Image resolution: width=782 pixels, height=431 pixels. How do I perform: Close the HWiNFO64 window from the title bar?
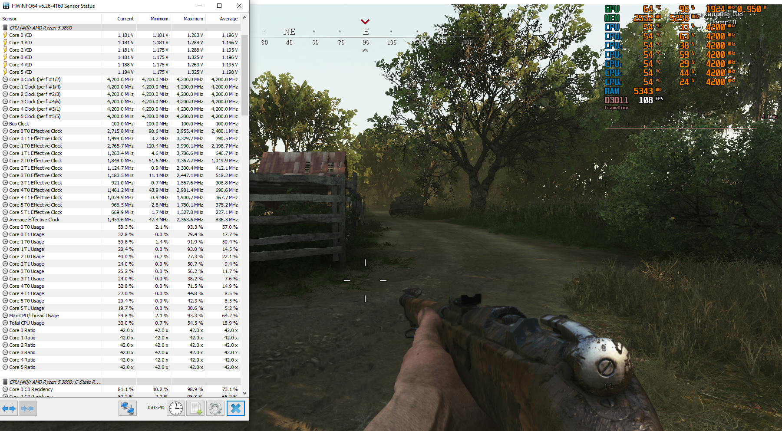coord(239,6)
